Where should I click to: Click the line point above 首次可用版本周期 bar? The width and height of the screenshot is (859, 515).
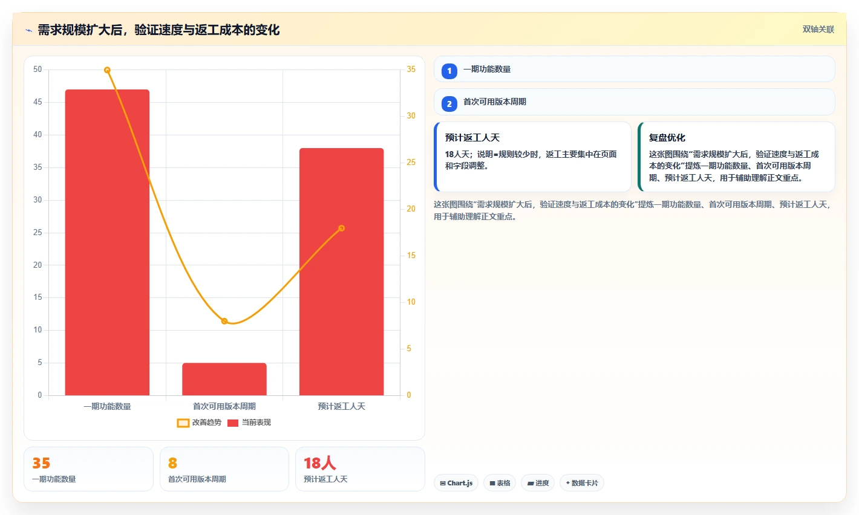pyautogui.click(x=224, y=321)
